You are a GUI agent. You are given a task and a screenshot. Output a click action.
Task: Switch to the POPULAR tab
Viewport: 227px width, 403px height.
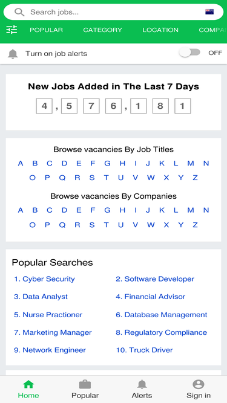click(46, 30)
